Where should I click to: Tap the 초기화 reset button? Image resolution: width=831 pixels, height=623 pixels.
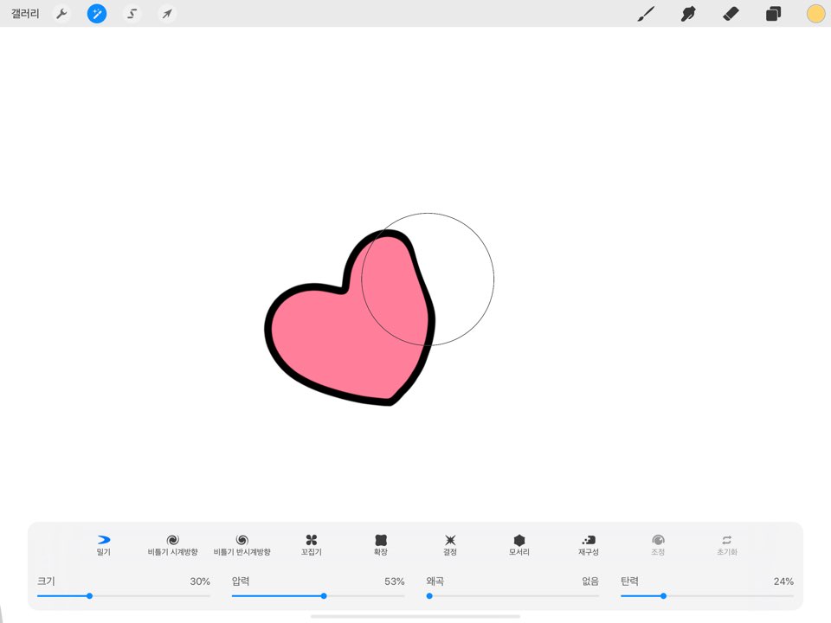(x=726, y=545)
